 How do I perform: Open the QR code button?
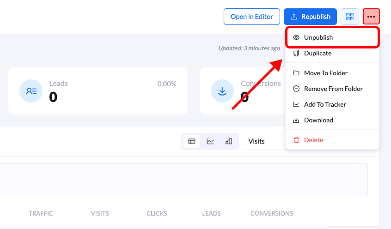pyautogui.click(x=349, y=17)
